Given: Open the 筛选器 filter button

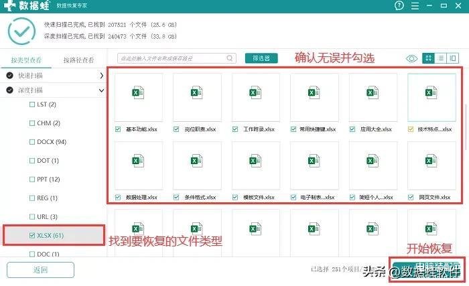Looking at the screenshot, I should [x=261, y=58].
